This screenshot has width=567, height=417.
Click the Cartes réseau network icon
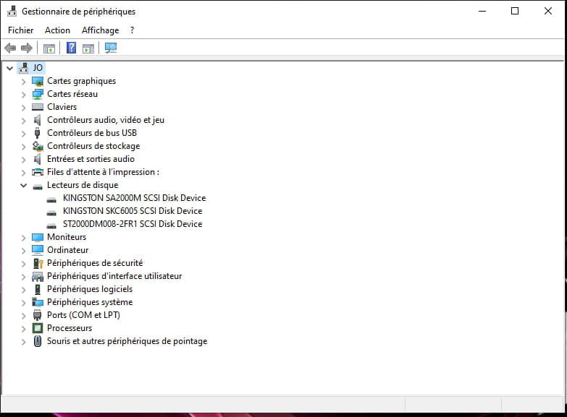[x=38, y=94]
